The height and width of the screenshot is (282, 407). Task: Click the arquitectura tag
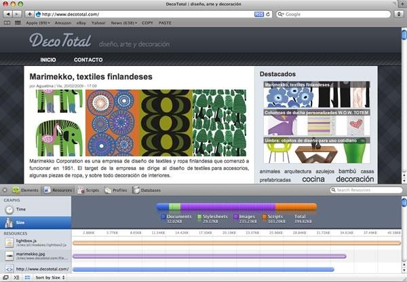pyautogui.click(x=298, y=171)
